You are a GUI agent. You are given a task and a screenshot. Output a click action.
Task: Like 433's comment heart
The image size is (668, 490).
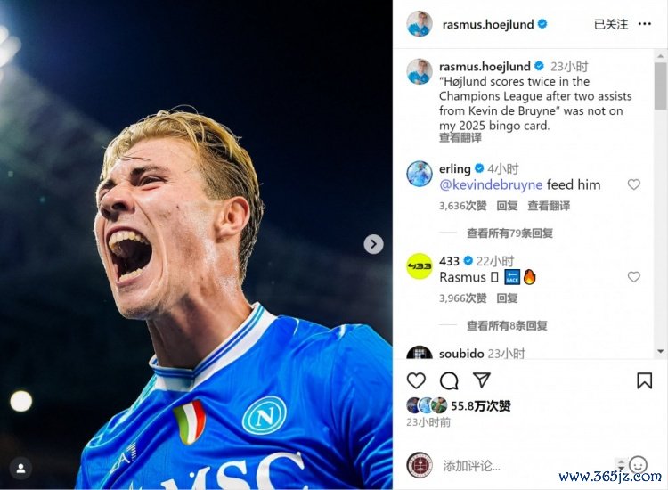pos(634,277)
